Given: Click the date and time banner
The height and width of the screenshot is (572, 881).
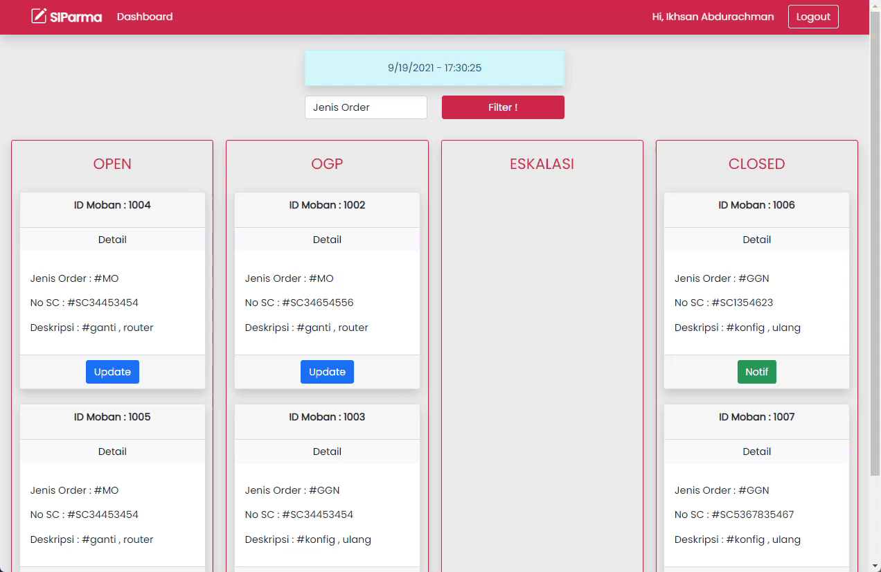Looking at the screenshot, I should coord(434,68).
